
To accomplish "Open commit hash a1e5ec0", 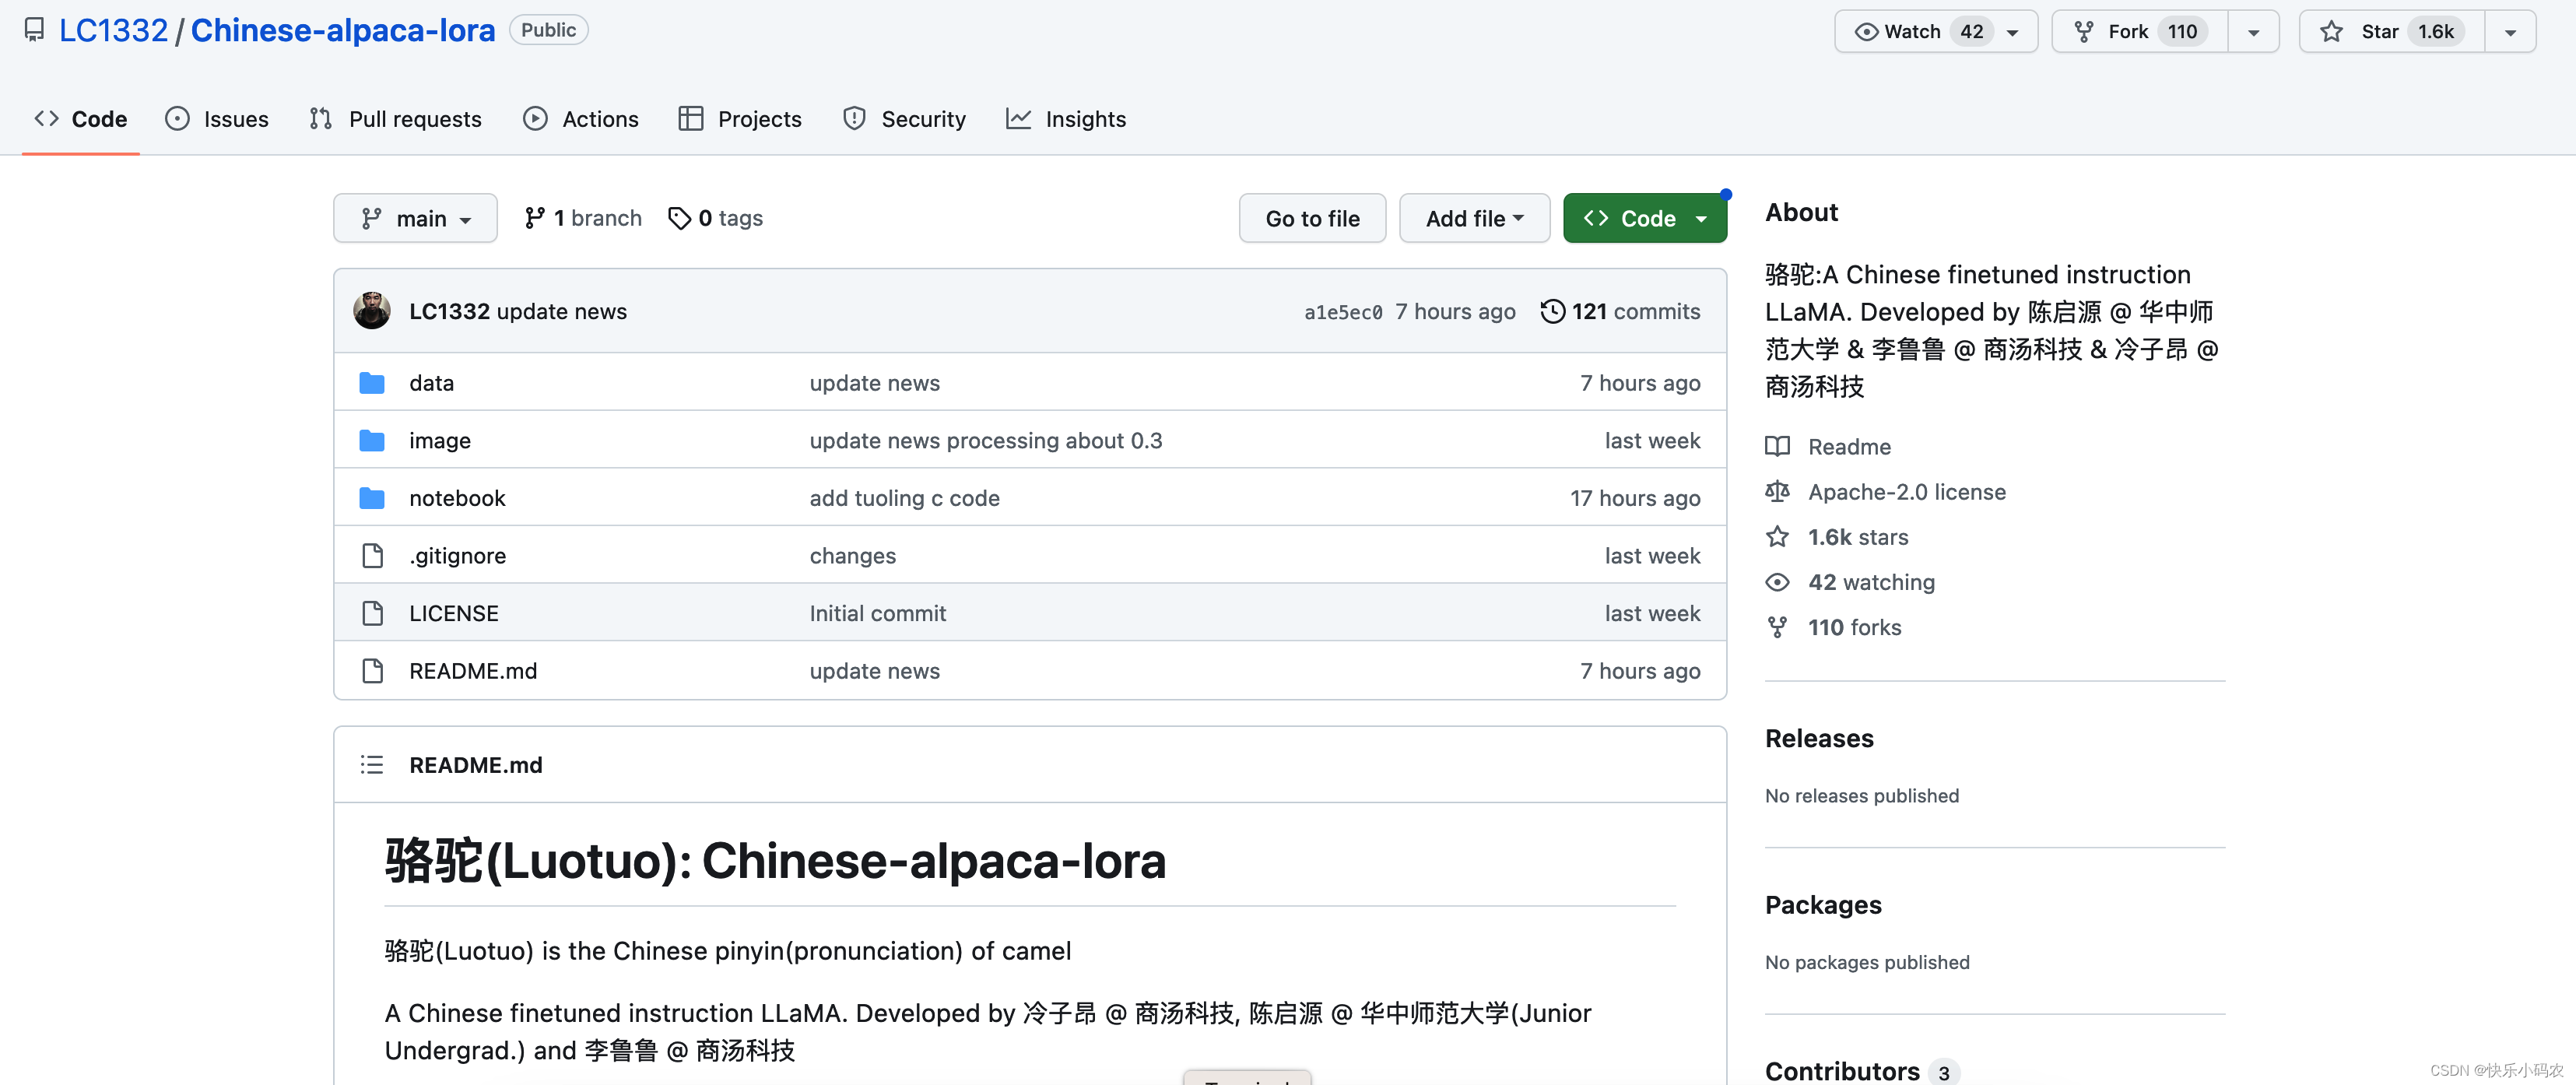I will tap(1343, 312).
